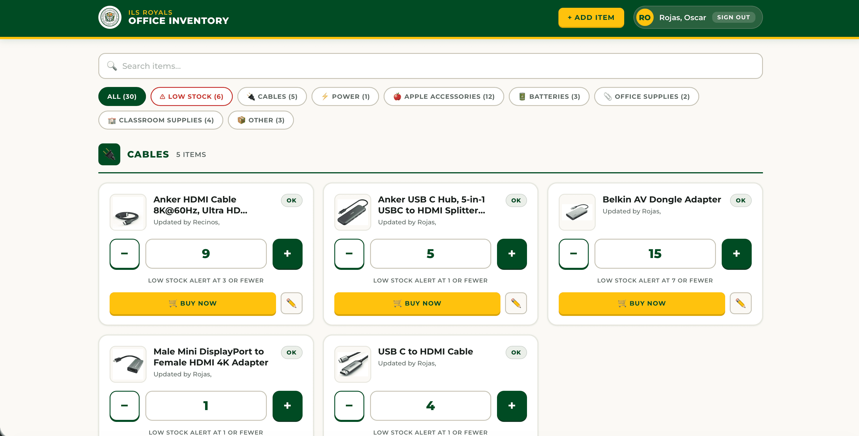Decrease Anker USB C Hub quantity
The height and width of the screenshot is (436, 859).
[349, 254]
